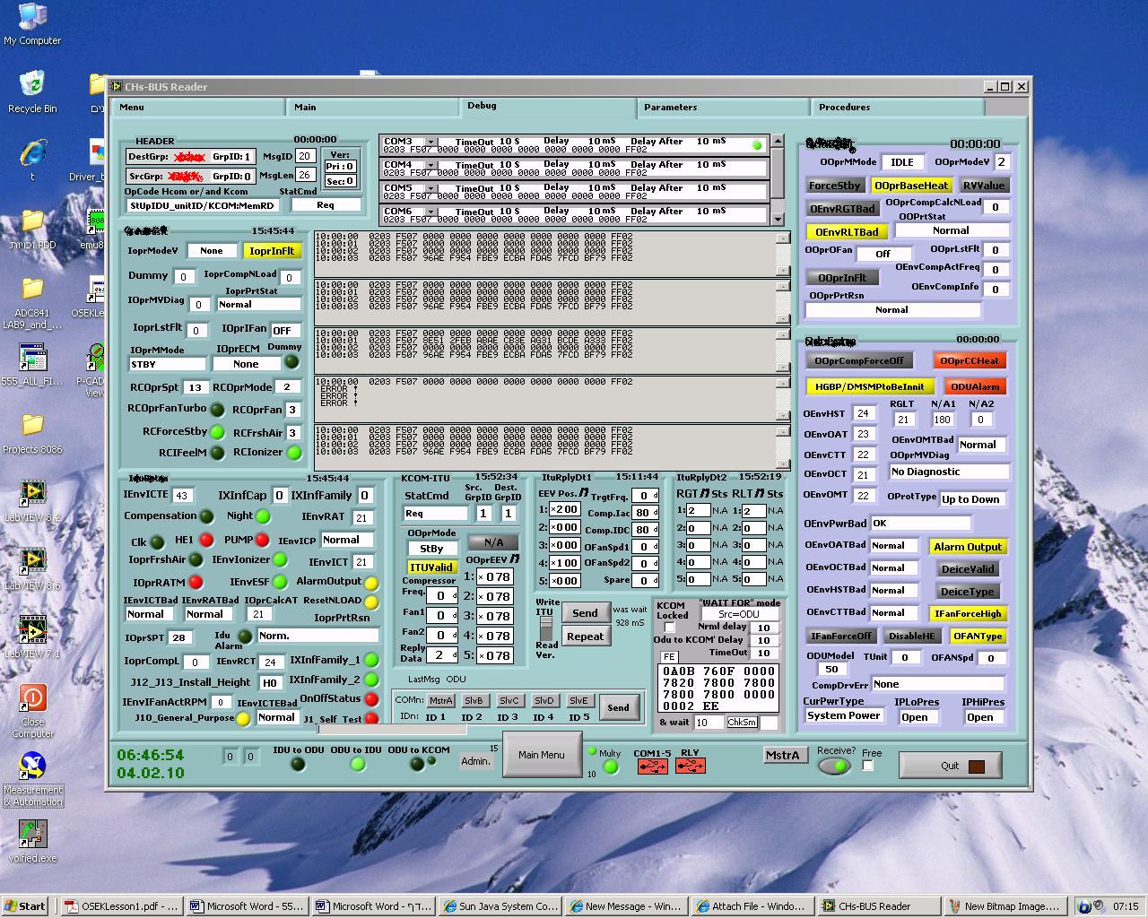
Task: Click the RCOprFanTurbo LED indicator
Action: (217, 410)
